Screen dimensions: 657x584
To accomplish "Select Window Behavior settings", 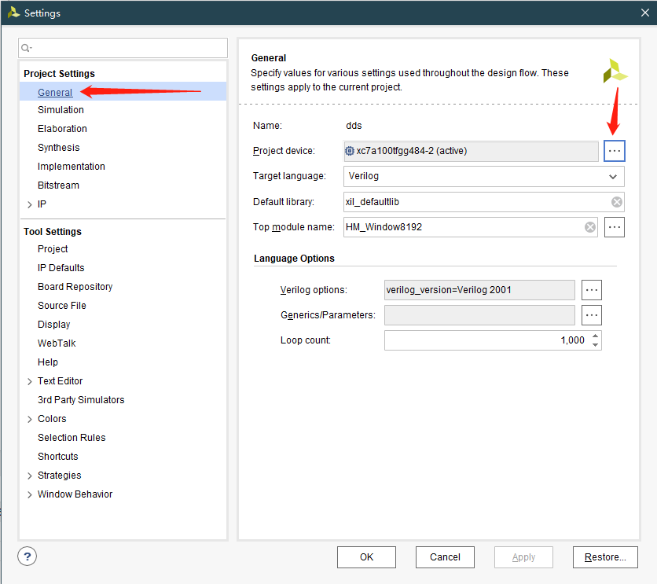I will tap(75, 494).
